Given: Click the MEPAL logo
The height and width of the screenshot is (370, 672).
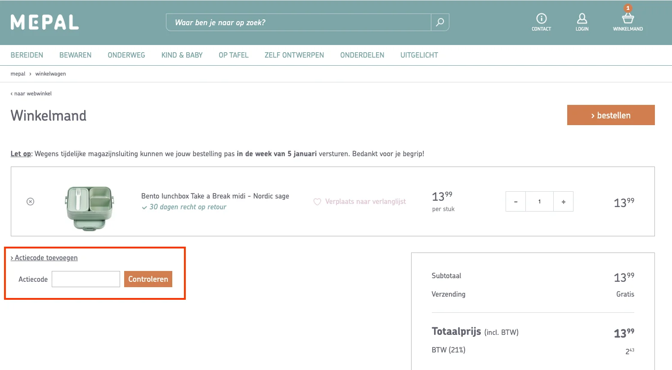Looking at the screenshot, I should coord(45,22).
